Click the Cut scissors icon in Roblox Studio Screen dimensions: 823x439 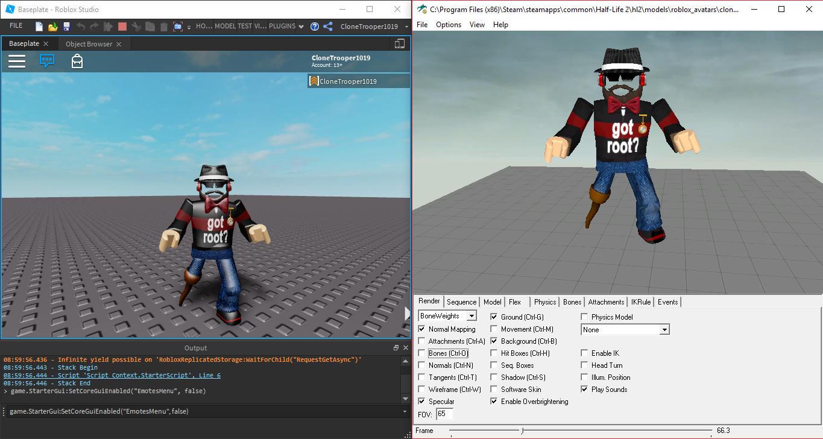(137, 27)
